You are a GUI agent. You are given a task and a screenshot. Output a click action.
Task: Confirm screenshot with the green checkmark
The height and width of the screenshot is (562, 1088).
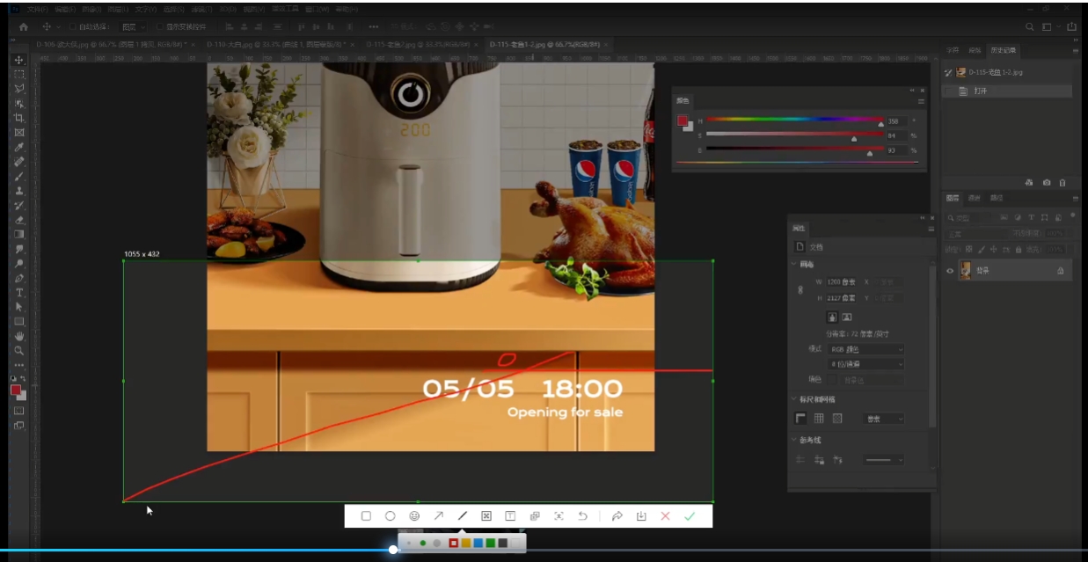point(689,516)
